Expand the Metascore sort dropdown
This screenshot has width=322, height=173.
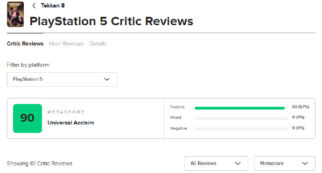pyautogui.click(x=285, y=163)
